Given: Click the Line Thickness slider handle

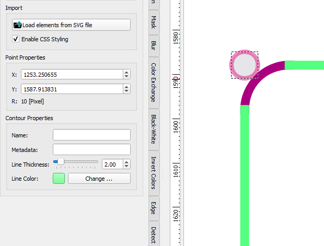Looking at the screenshot, I should (x=61, y=162).
